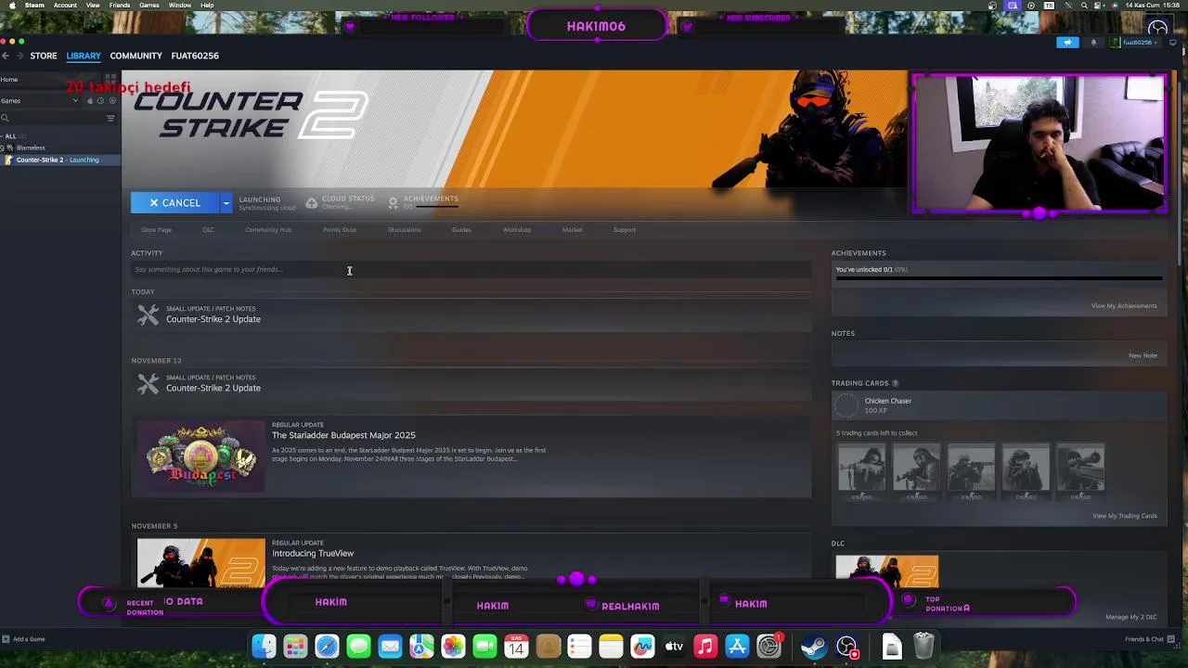The height and width of the screenshot is (668, 1188).
Task: Click the Add a Game plus button
Action: click(6, 639)
